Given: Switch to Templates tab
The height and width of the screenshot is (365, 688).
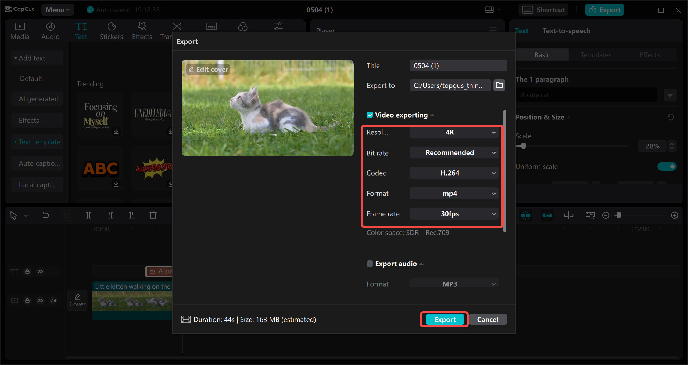Looking at the screenshot, I should click(x=596, y=54).
